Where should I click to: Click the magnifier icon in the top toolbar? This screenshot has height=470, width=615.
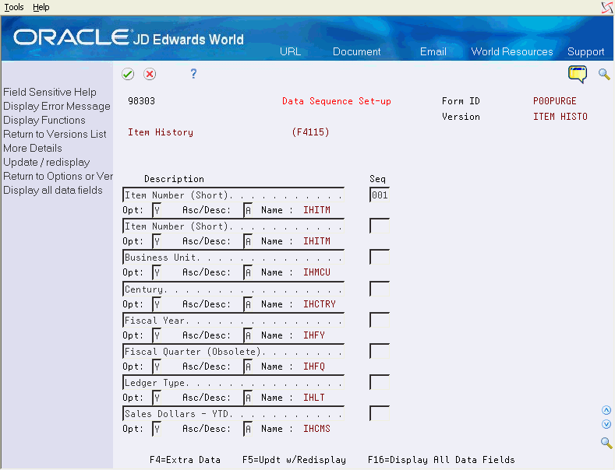point(604,74)
